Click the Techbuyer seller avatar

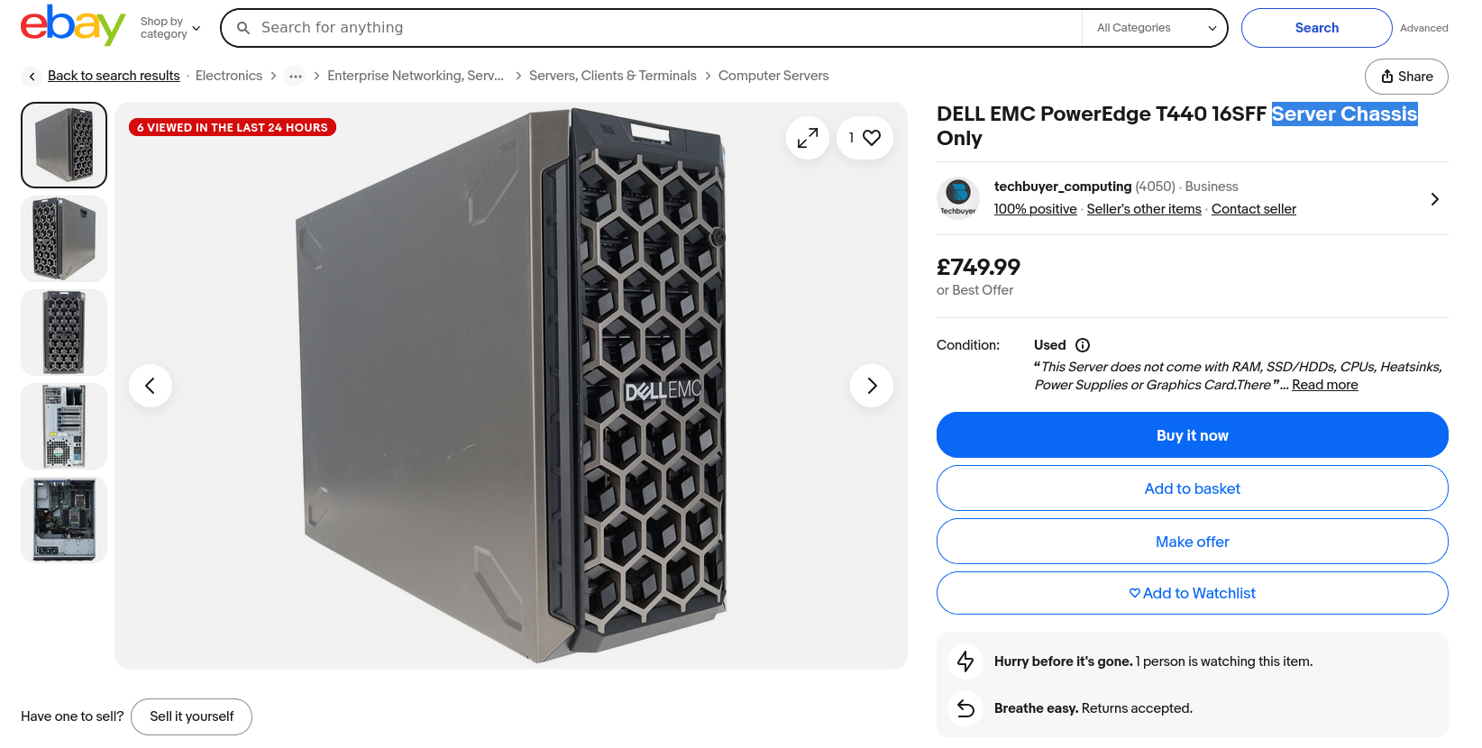958,197
